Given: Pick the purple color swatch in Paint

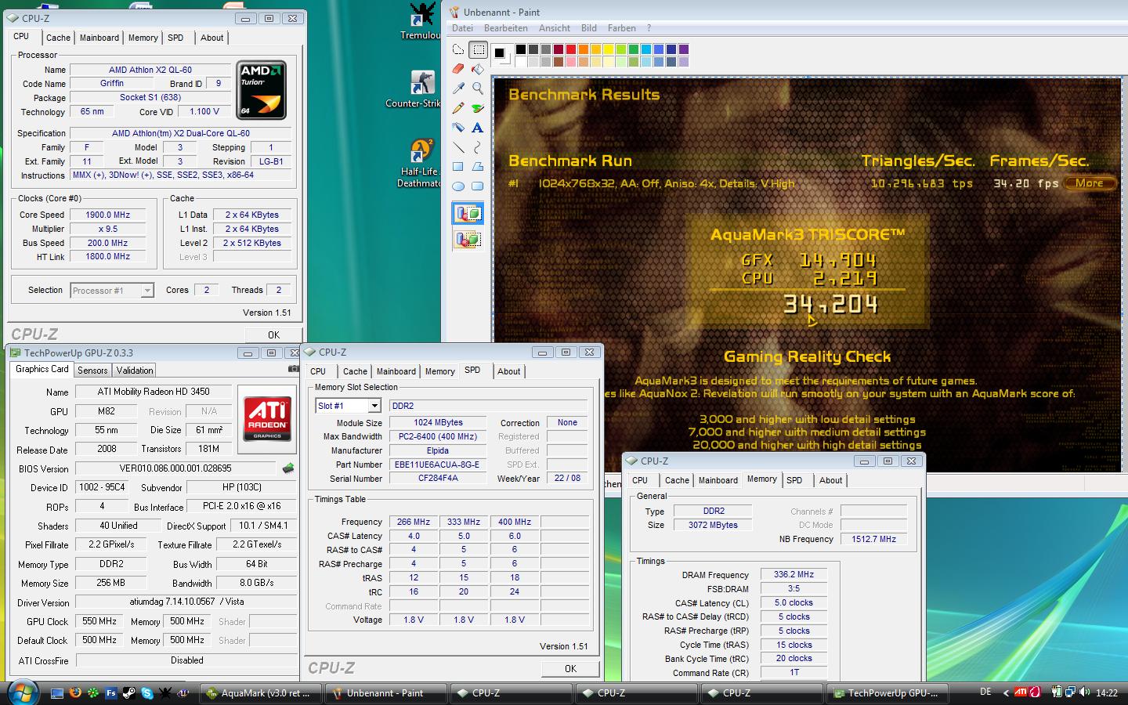Looking at the screenshot, I should tap(684, 49).
